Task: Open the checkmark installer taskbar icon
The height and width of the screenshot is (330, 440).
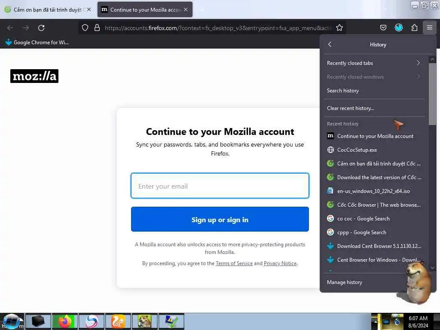Action: pos(171,321)
